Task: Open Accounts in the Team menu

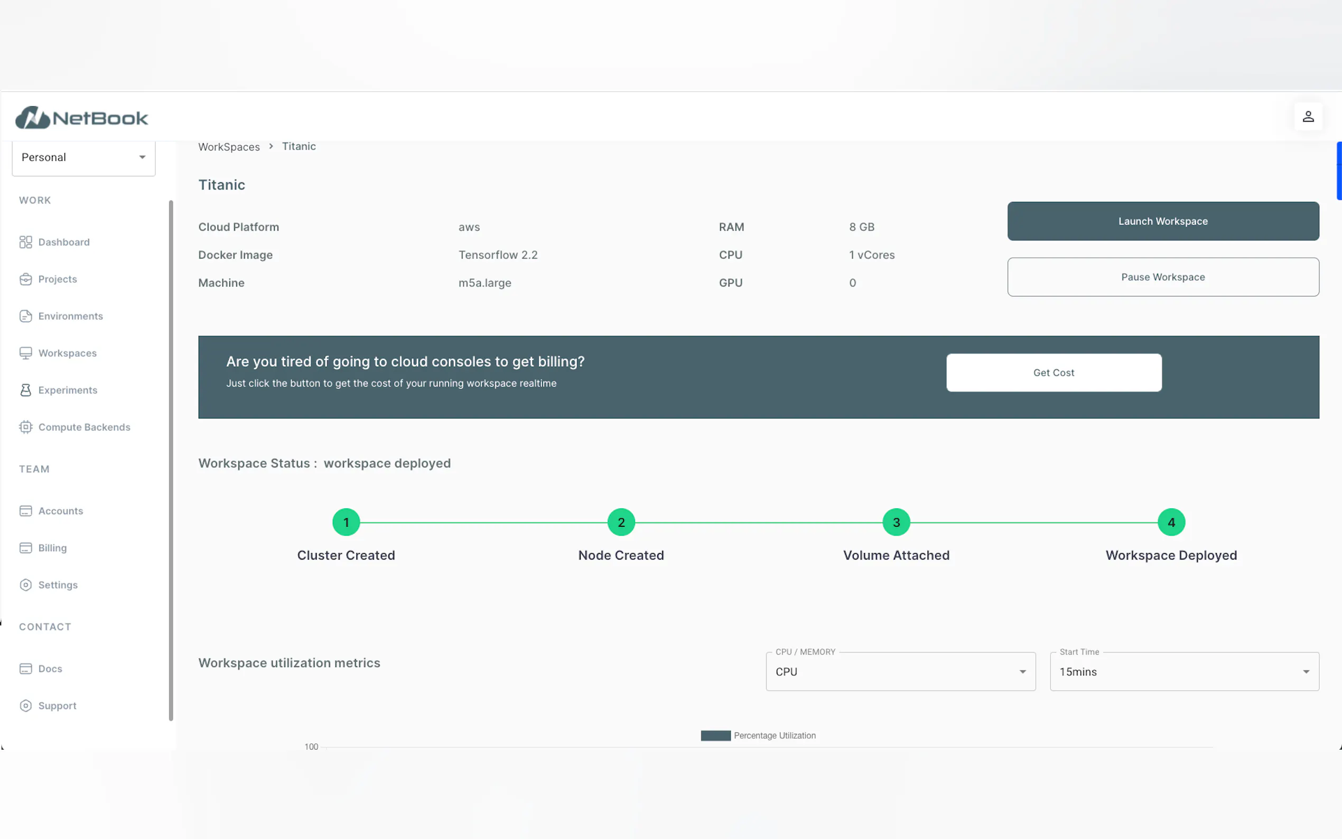Action: [60, 511]
